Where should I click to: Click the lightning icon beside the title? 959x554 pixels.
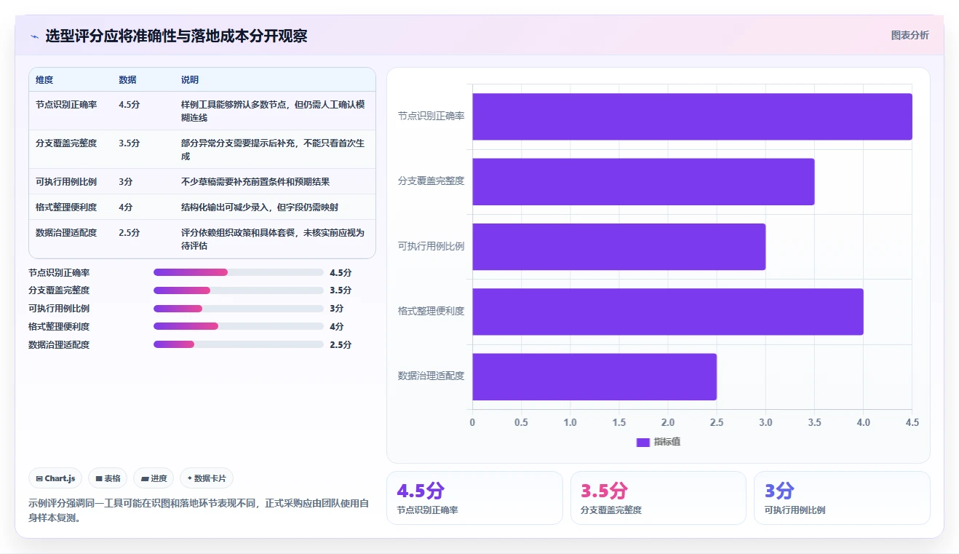point(34,36)
